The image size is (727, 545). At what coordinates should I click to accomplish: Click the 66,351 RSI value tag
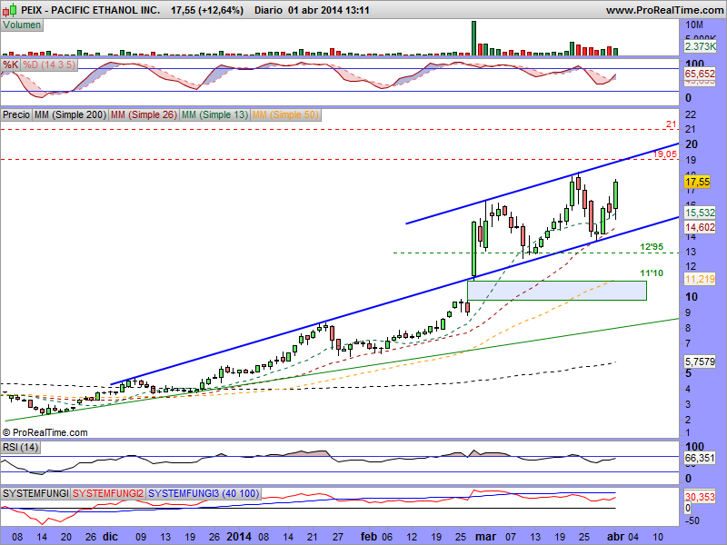point(700,458)
